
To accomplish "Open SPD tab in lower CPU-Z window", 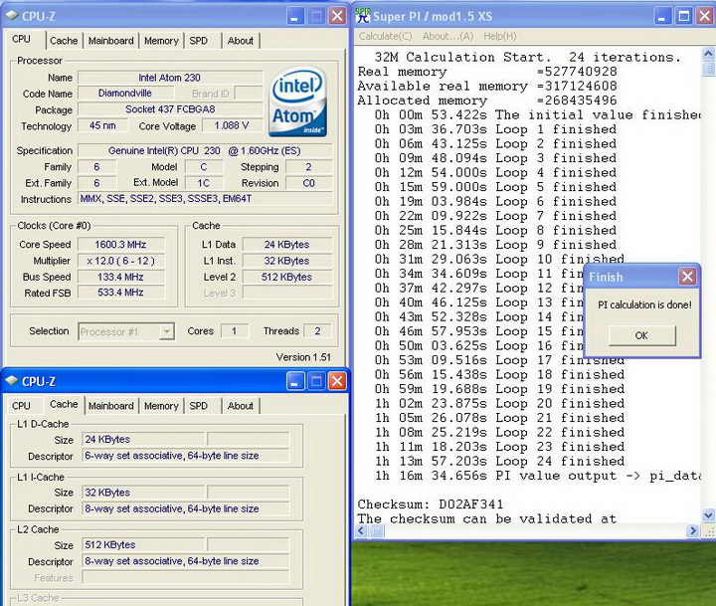I will pyautogui.click(x=199, y=406).
